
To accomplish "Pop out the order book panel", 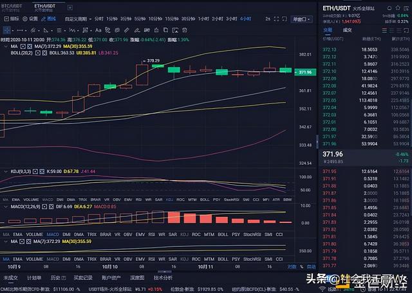I will pos(406,31).
